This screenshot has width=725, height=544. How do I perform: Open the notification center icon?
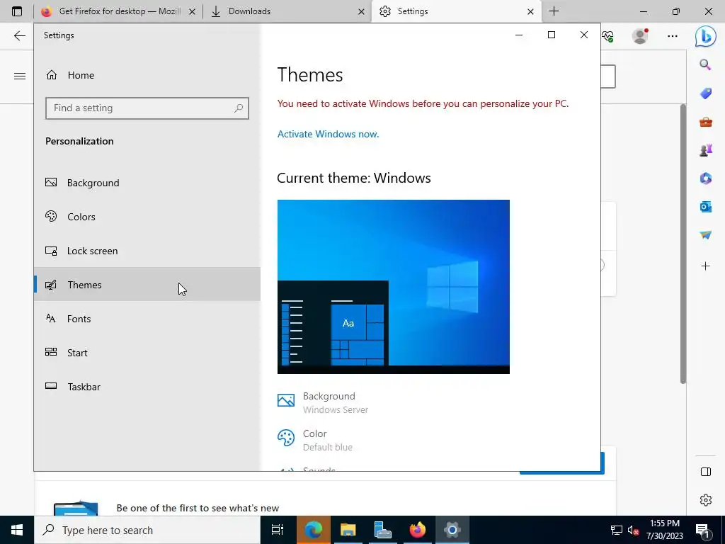(x=703, y=530)
